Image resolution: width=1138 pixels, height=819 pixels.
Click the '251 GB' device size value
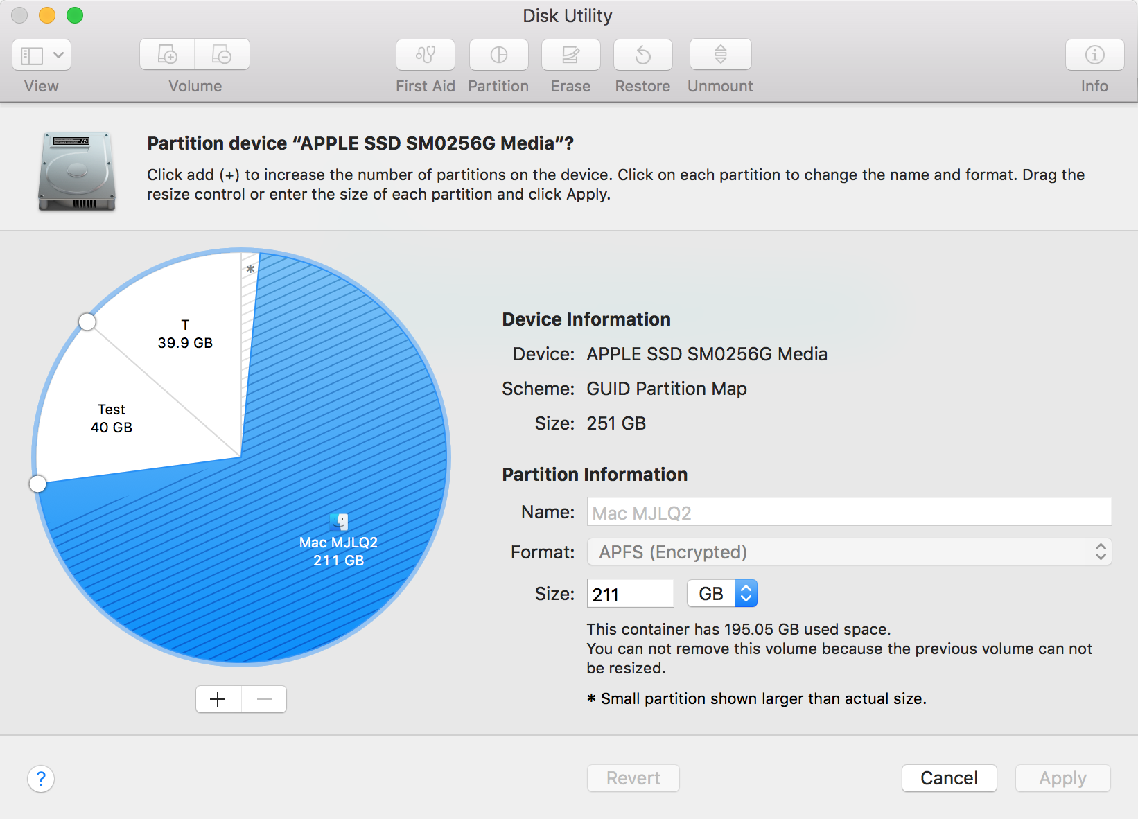[616, 423]
